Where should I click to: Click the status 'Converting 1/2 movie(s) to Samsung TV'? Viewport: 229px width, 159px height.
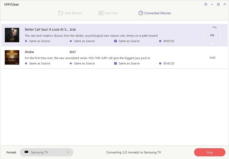(x=133, y=153)
